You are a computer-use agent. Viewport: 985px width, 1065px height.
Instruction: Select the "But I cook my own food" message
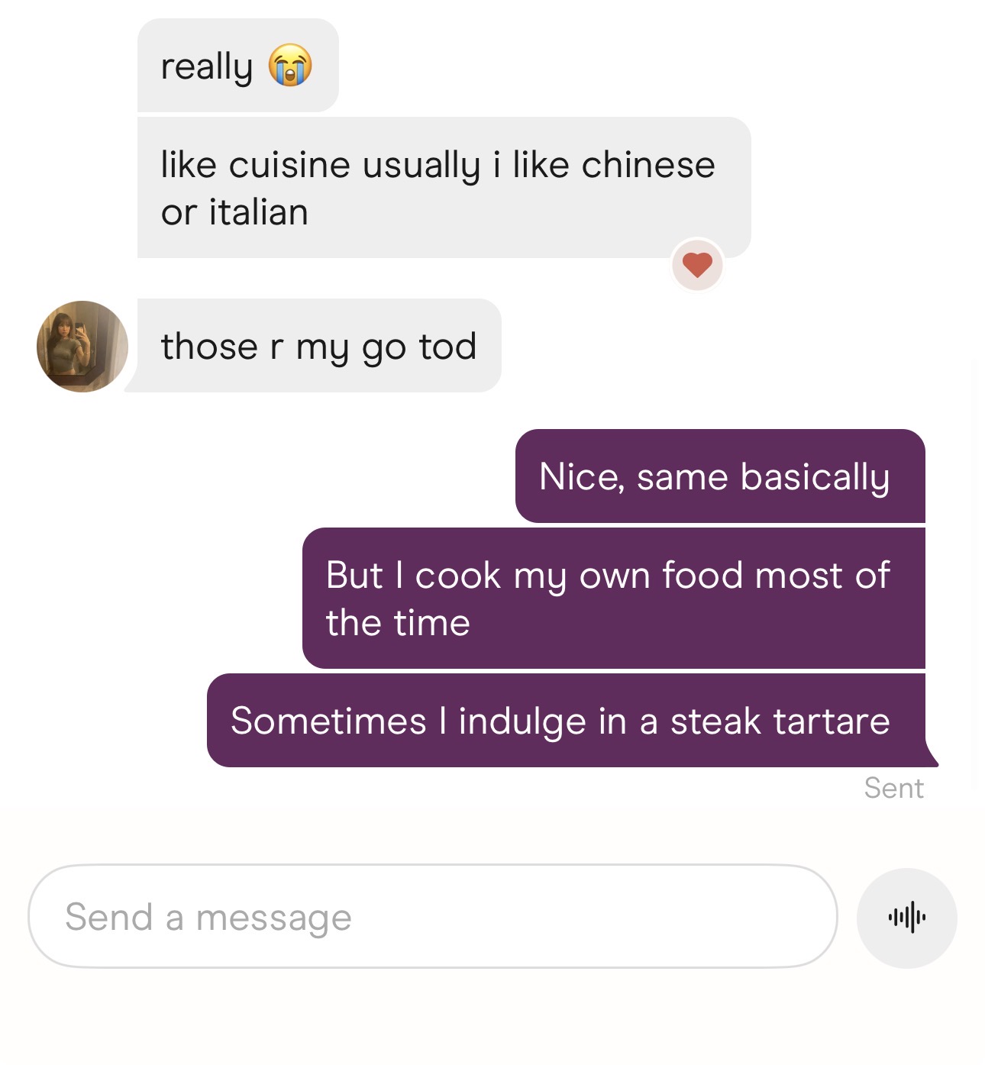pyautogui.click(x=614, y=599)
